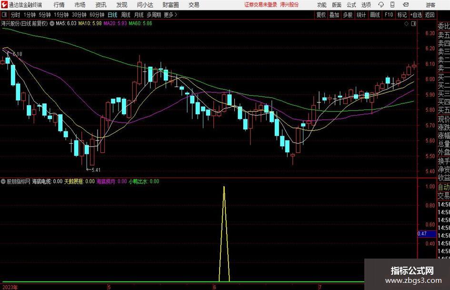Viewport: 450px width, 290px height.
Task: Open the customer service headset icon
Action: [381, 5]
